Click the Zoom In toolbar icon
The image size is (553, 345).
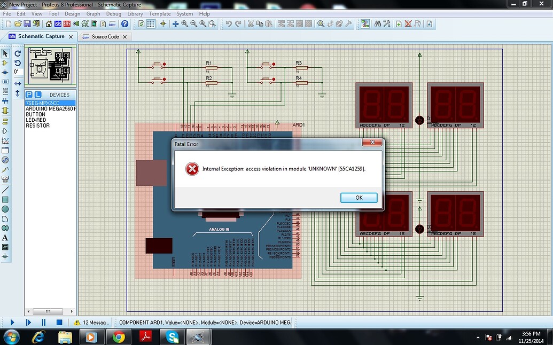[x=185, y=23]
